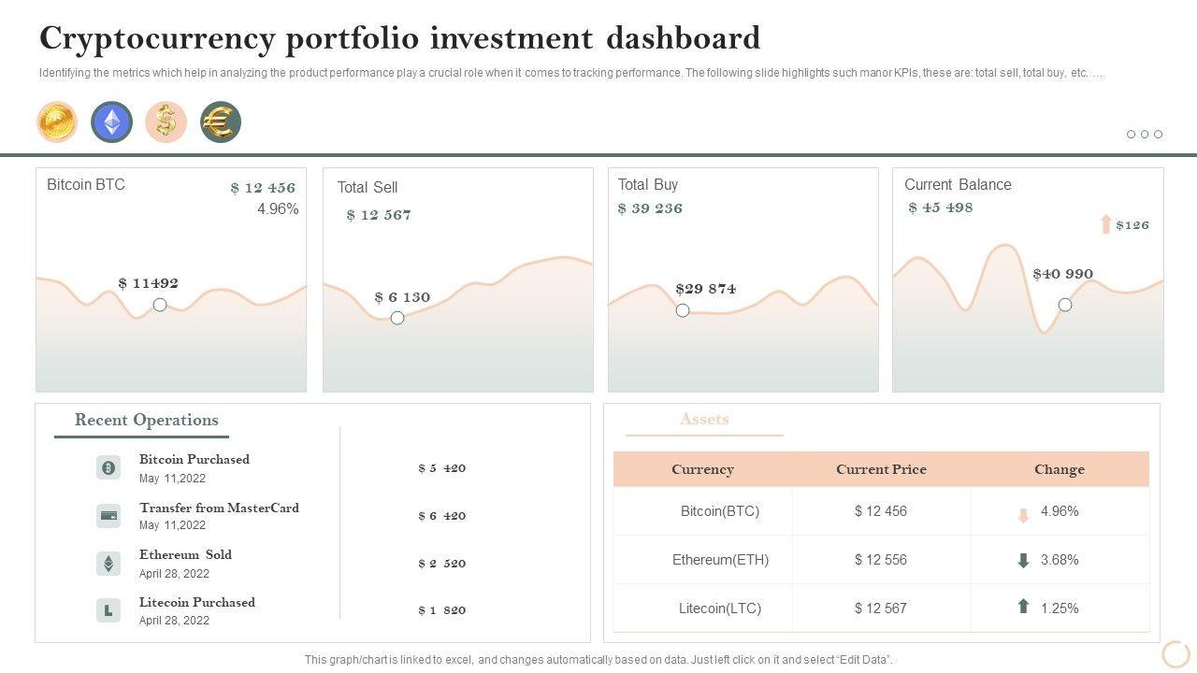Switch to the Assets tab heading
This screenshot has height=673, width=1197.
pyautogui.click(x=704, y=420)
